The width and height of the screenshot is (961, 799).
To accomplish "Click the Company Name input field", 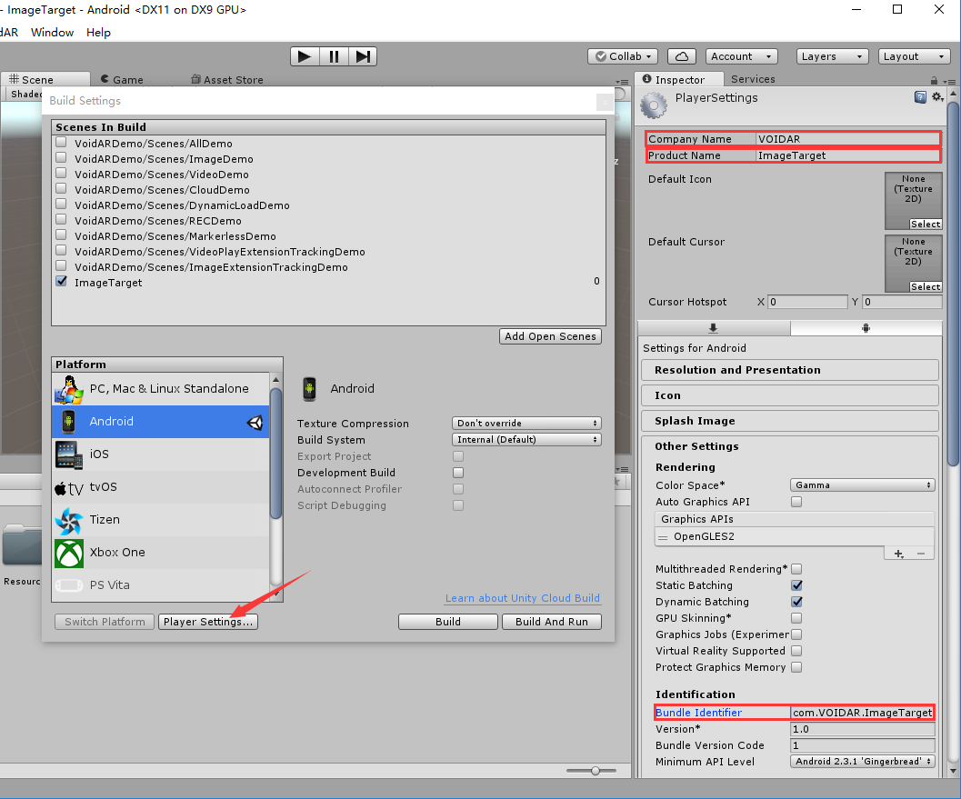I will 847,139.
